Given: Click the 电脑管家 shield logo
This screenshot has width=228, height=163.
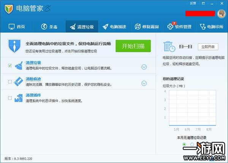Looking at the screenshot, I should pyautogui.click(x=9, y=9).
